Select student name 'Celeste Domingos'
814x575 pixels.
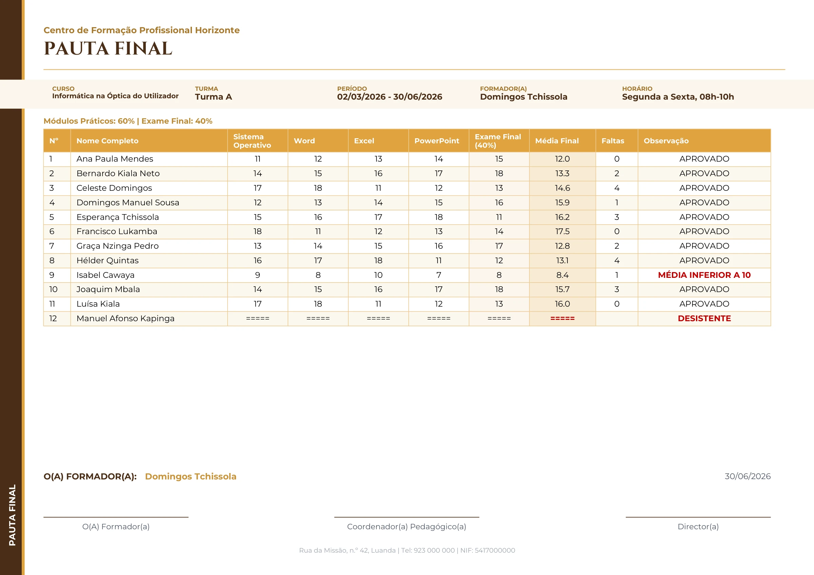(114, 188)
